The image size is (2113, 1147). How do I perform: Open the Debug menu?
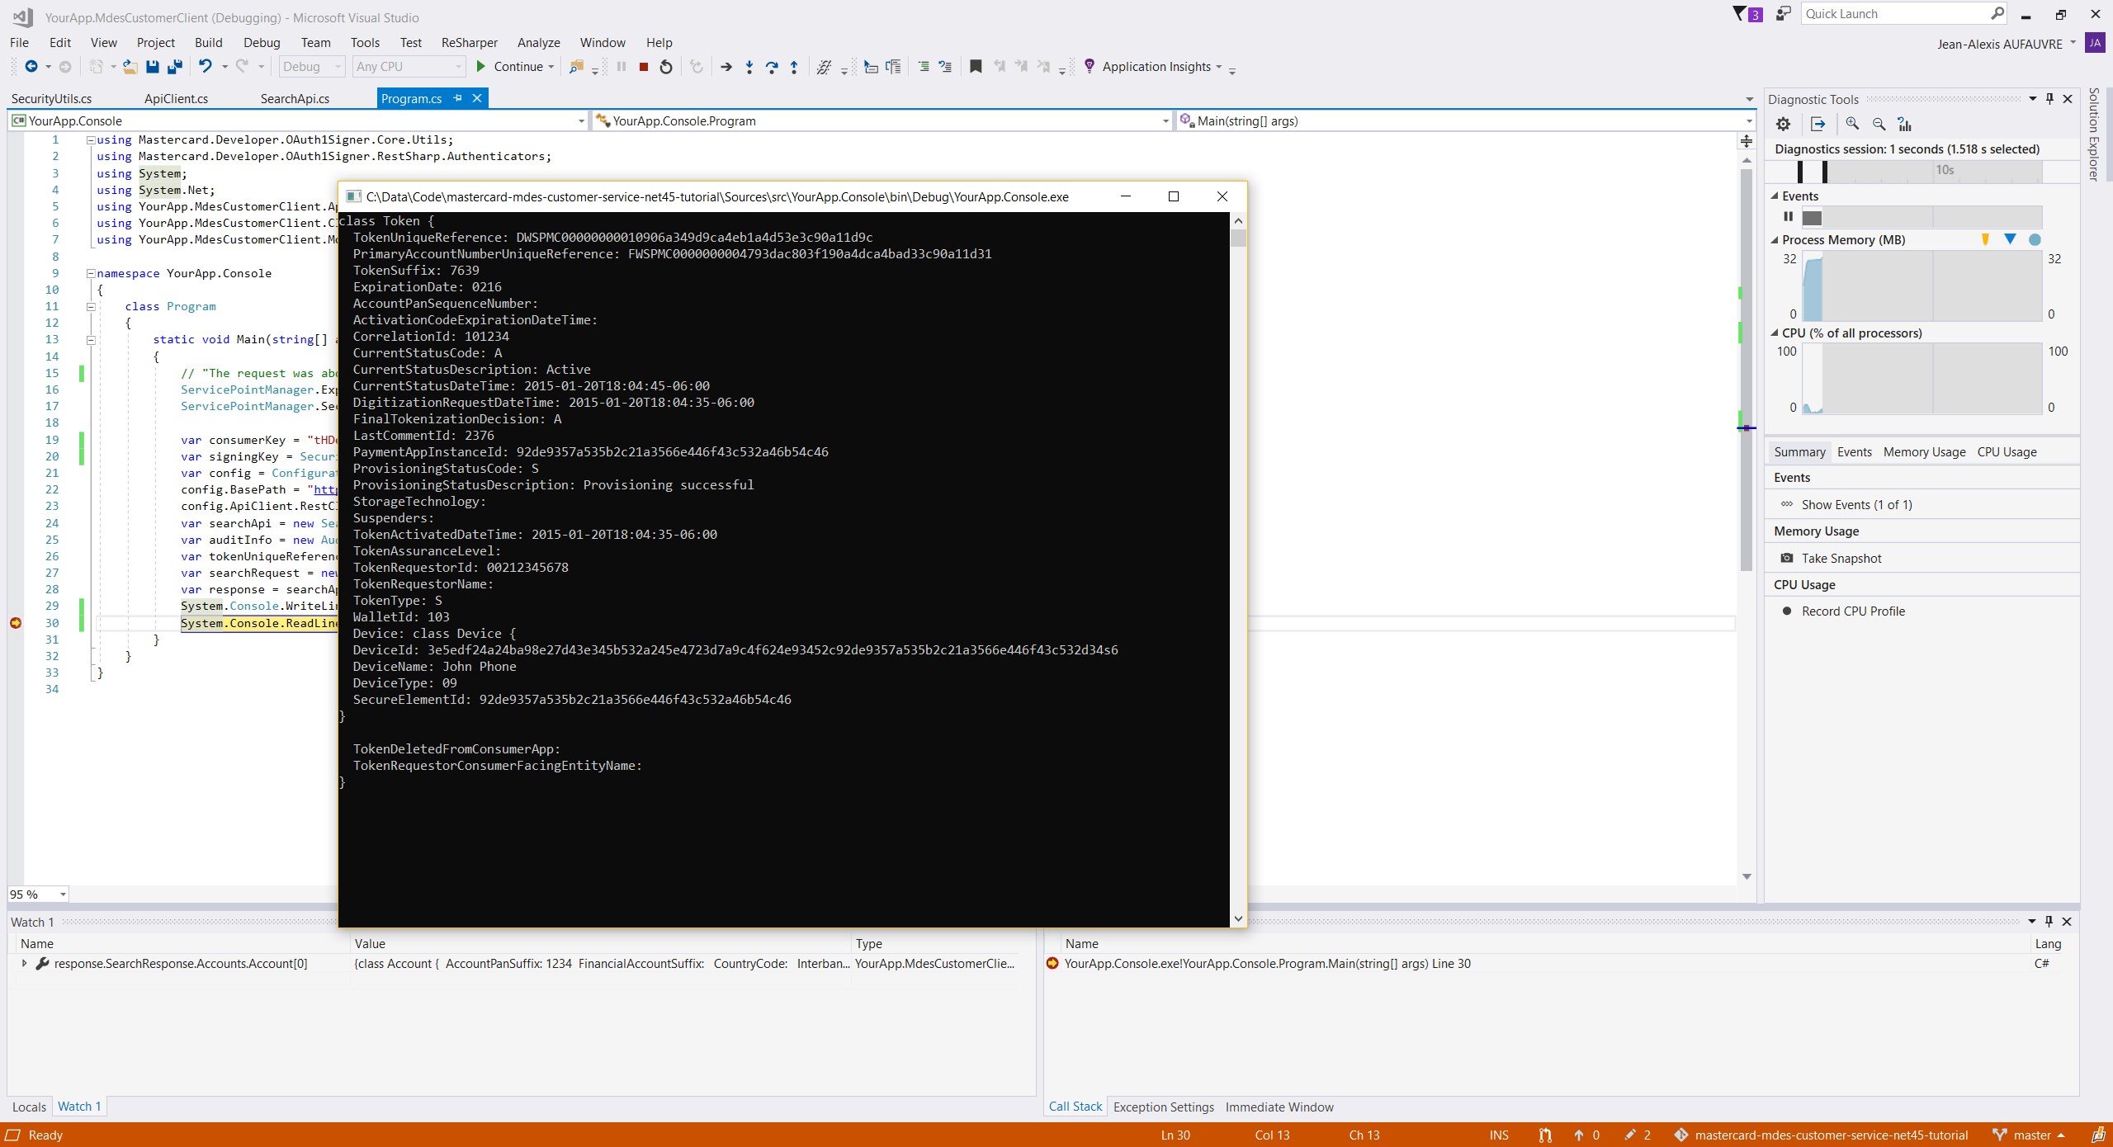click(262, 43)
